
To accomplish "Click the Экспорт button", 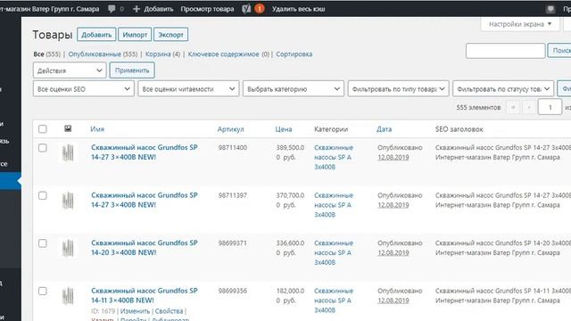I will click(170, 35).
